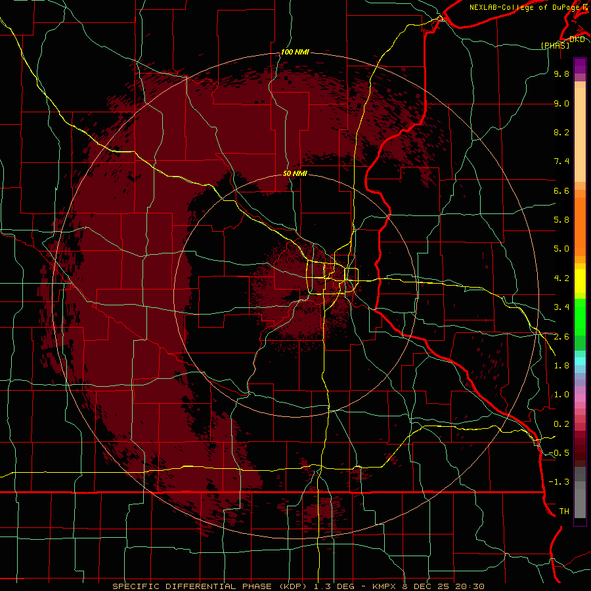Click the -1.3 color scale value
Viewport: 591px width, 591px height.
(559, 482)
